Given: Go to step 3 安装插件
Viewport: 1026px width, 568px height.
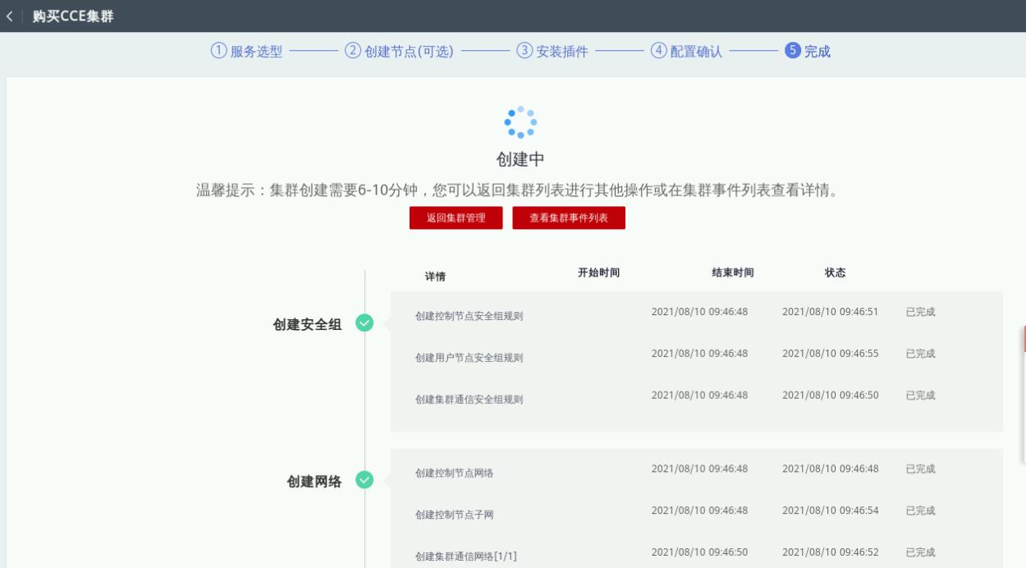Looking at the screenshot, I should 552,51.
